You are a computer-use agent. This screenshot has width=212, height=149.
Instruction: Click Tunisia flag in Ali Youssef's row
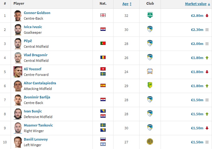coord(103,69)
